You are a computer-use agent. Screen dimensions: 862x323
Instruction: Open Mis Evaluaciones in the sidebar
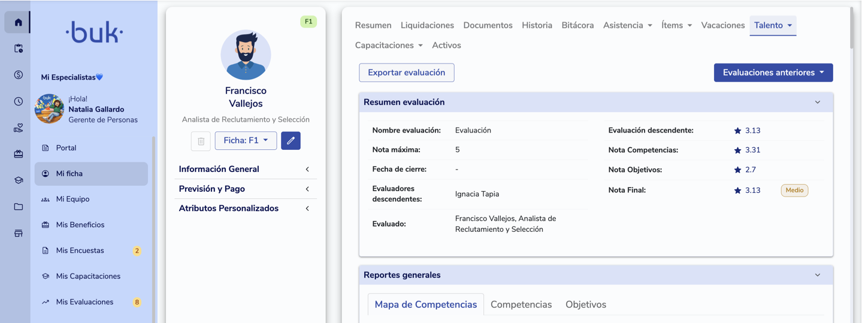(x=84, y=302)
